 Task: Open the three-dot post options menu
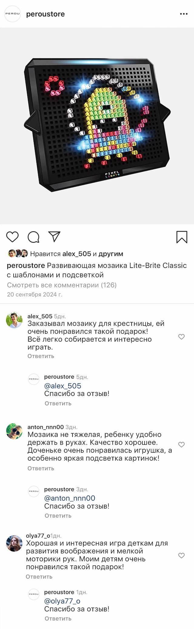(184, 14)
